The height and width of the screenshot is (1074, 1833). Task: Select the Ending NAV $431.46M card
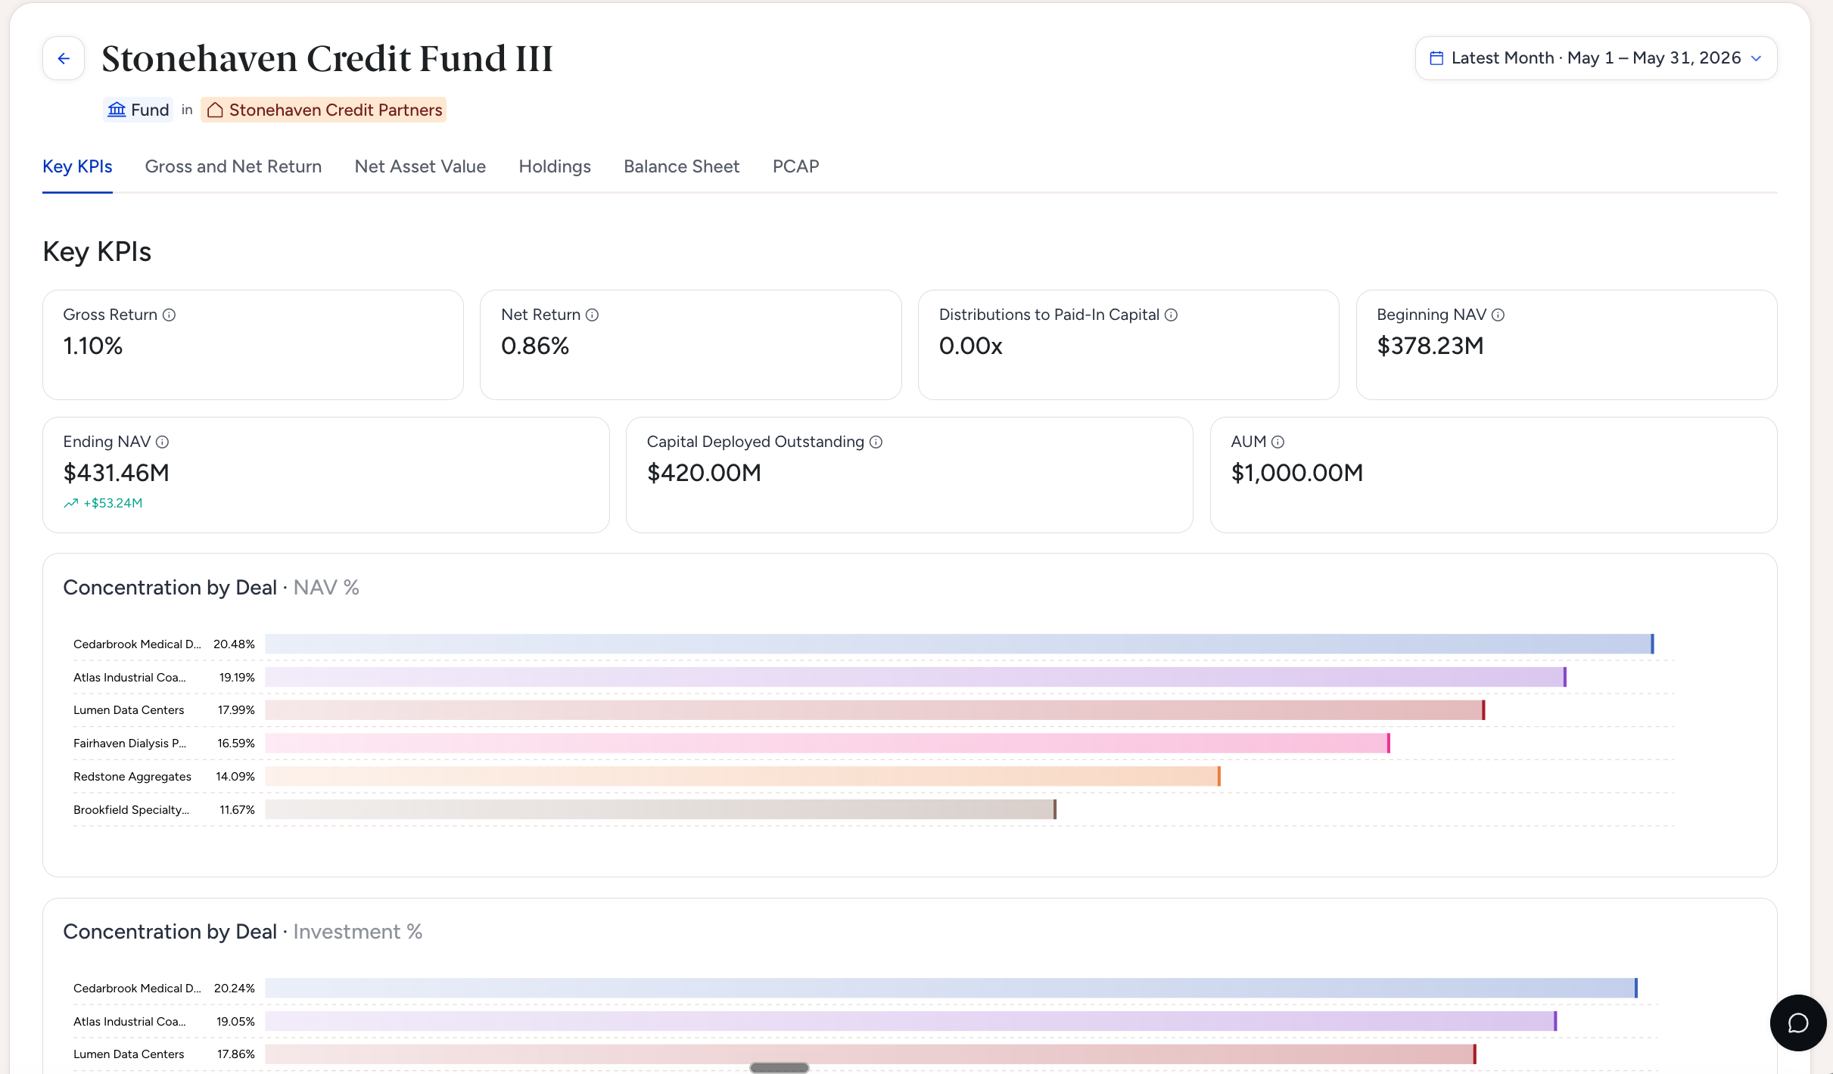(326, 475)
